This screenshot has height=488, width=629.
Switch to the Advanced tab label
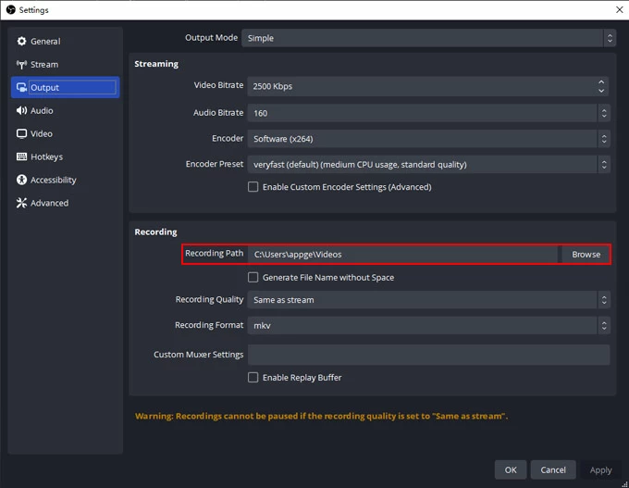pos(49,203)
